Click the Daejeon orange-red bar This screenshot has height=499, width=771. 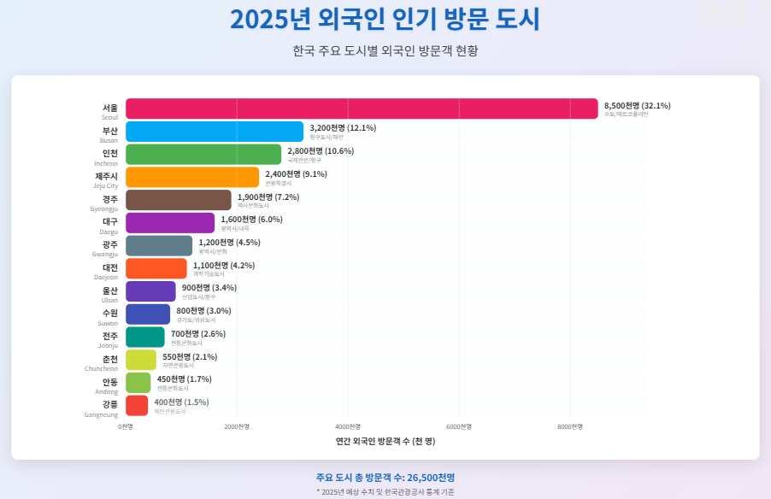(156, 269)
